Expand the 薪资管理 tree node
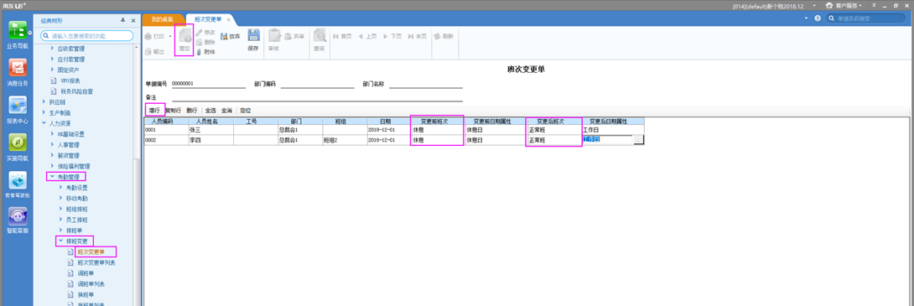Image resolution: width=914 pixels, height=306 pixels. click(52, 156)
